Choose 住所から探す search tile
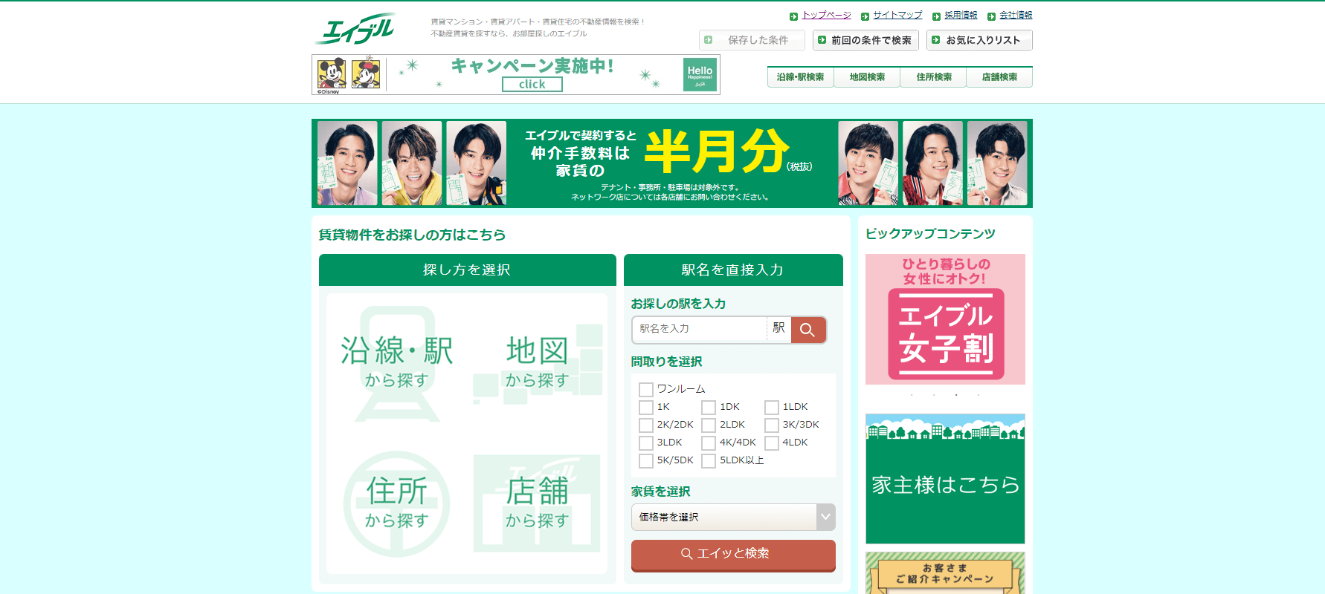This screenshot has height=594, width=1325. coord(396,503)
